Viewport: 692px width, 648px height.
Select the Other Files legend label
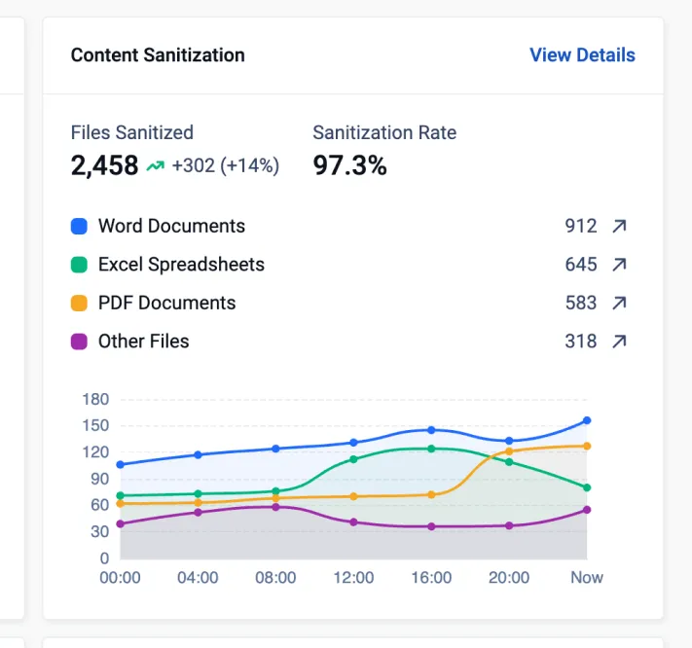[x=143, y=341]
